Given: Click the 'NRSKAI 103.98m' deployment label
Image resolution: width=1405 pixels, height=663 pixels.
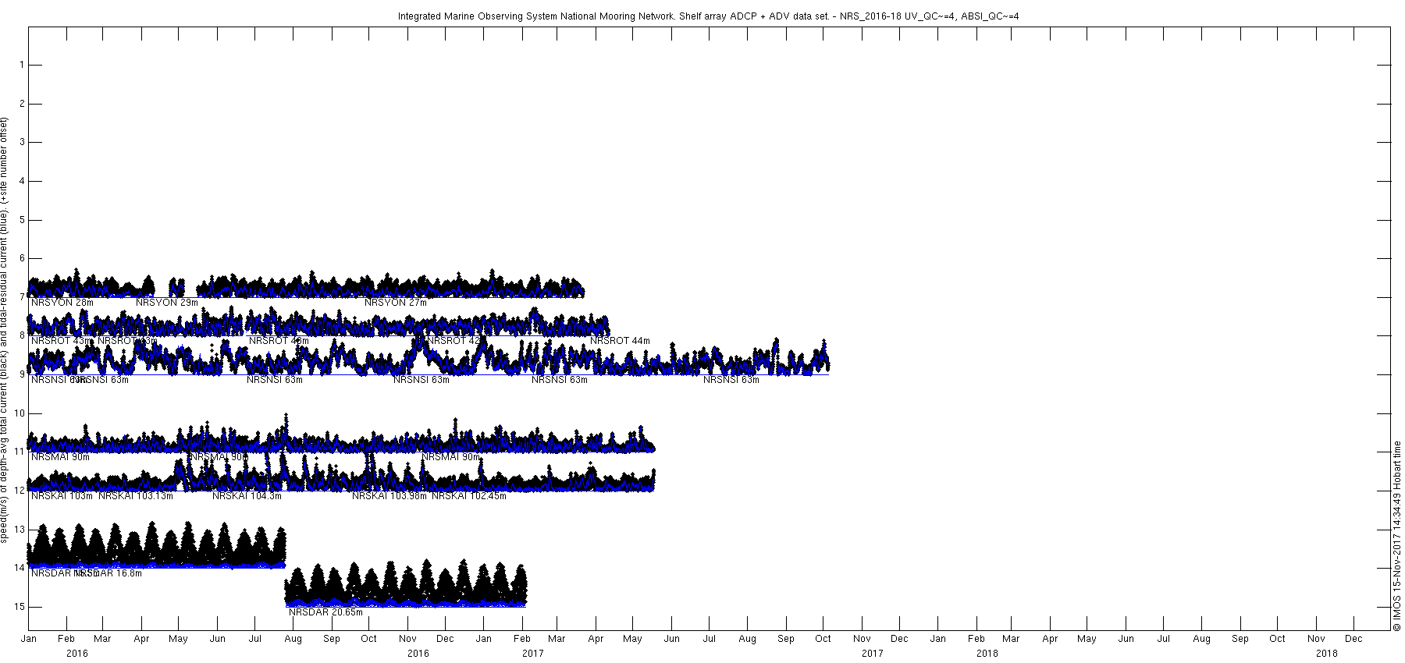Looking at the screenshot, I should (x=389, y=496).
